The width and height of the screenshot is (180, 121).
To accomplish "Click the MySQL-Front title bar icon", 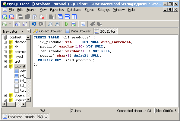I will click(4, 4).
